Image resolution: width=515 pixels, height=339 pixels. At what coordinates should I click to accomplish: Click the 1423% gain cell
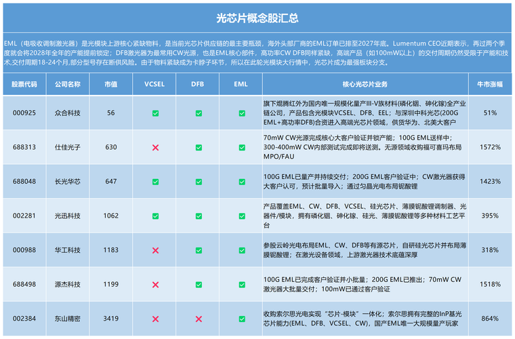[x=490, y=181]
